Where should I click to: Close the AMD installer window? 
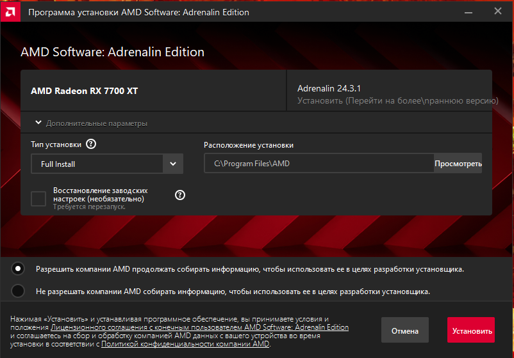497,12
